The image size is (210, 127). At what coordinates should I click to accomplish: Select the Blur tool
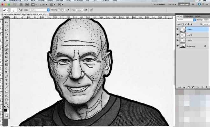point(6,69)
